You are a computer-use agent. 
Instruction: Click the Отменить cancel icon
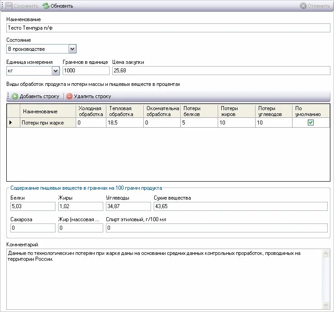click(303, 6)
